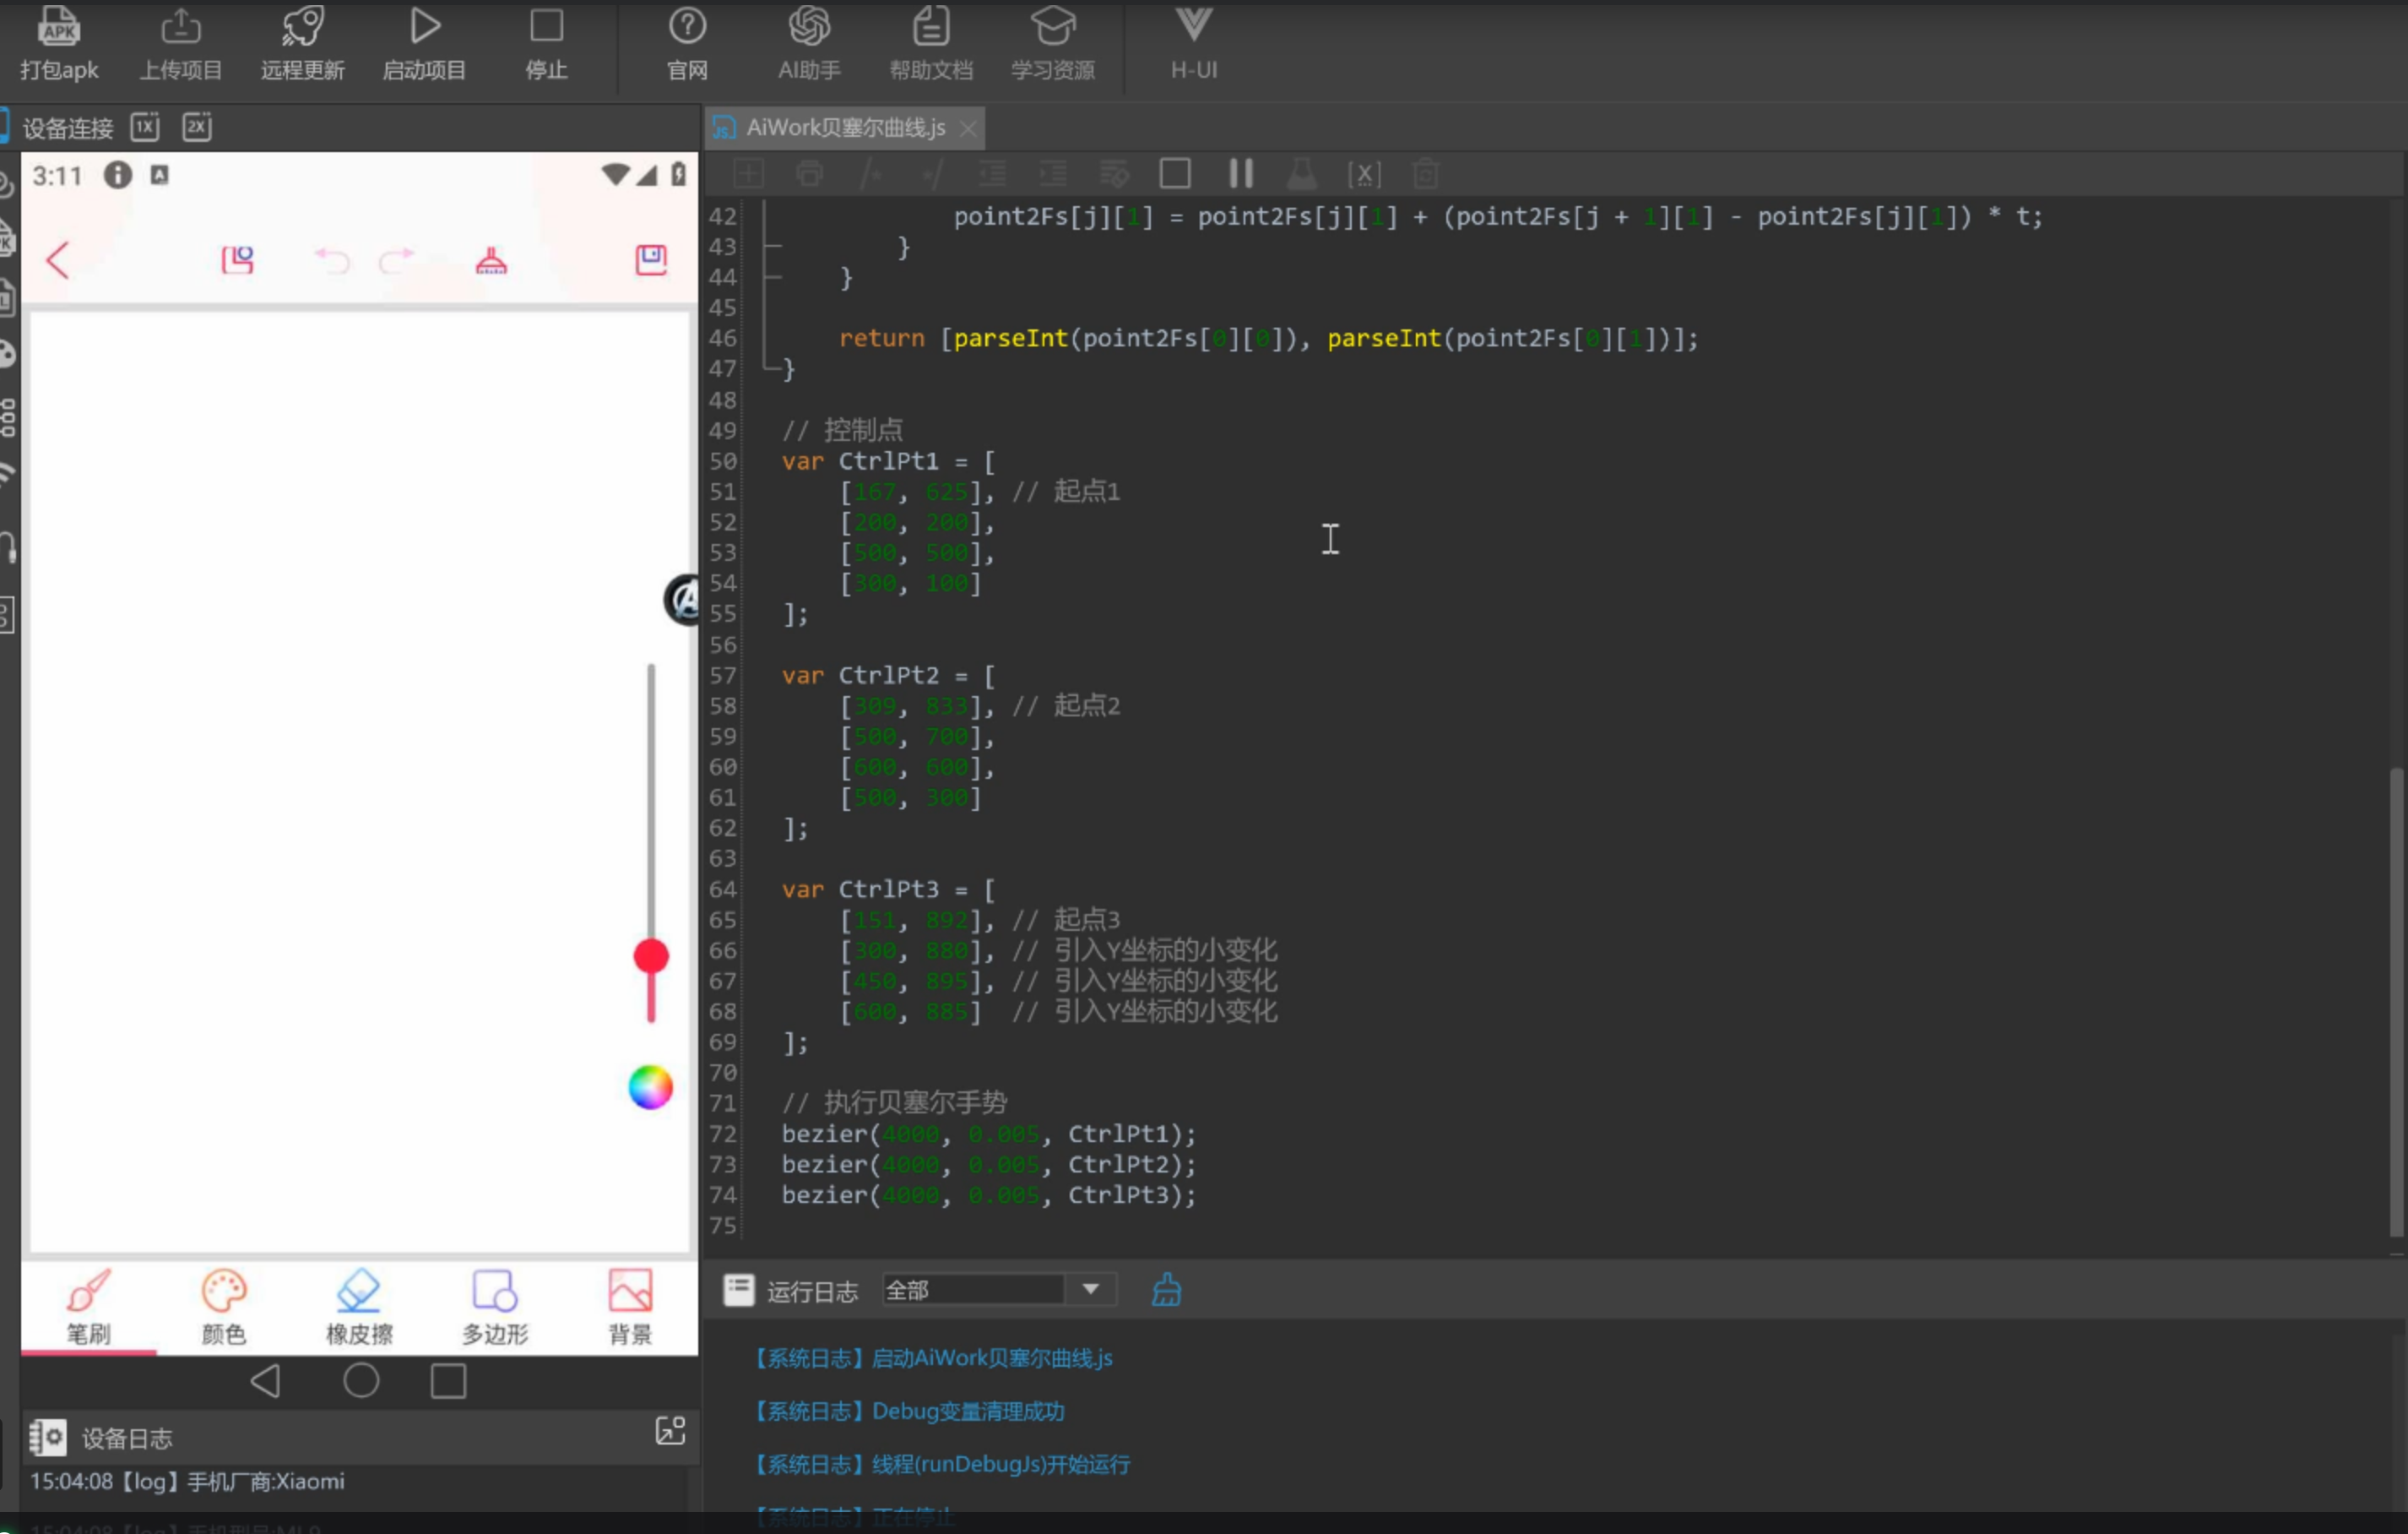The height and width of the screenshot is (1534, 2408).
Task: Click the print icon in editor toolbar
Action: 809,174
